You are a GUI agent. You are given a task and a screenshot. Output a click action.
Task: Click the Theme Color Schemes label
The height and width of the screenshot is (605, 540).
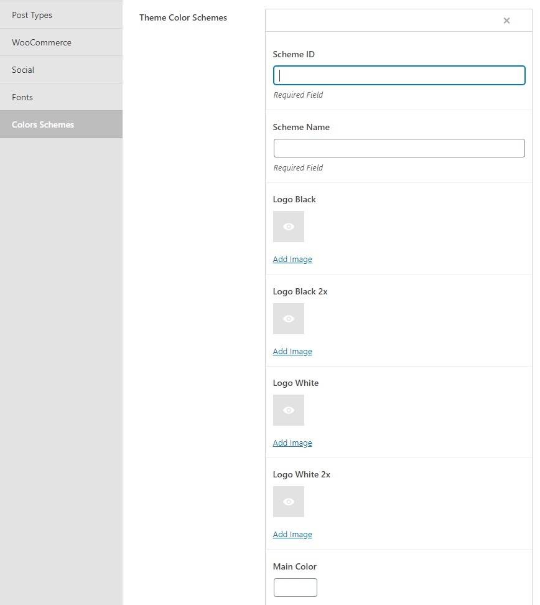tap(183, 18)
